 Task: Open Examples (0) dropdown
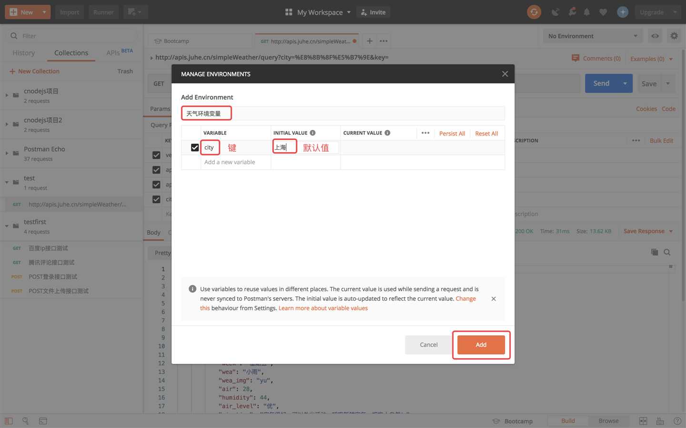tap(651, 59)
